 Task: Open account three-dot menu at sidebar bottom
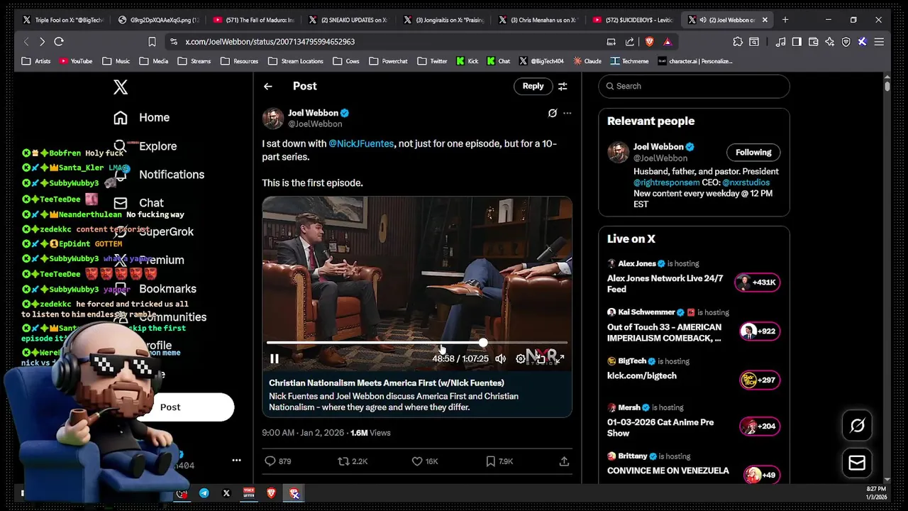pos(236,460)
